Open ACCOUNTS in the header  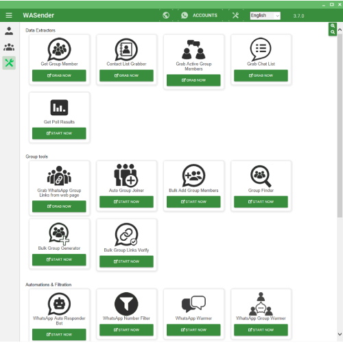point(199,15)
